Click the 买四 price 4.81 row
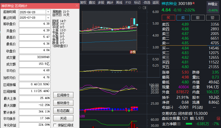The image size is (221, 128). (x=190, y=62)
